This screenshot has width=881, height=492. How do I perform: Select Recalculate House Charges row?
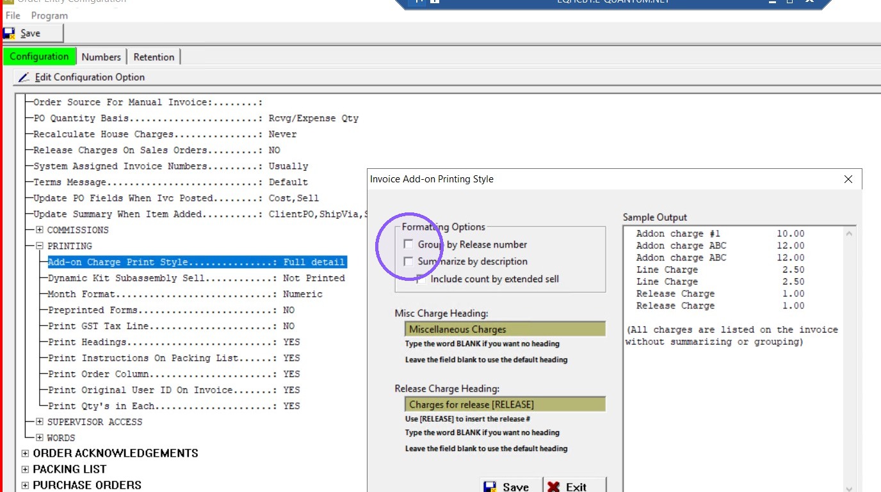pyautogui.click(x=165, y=134)
